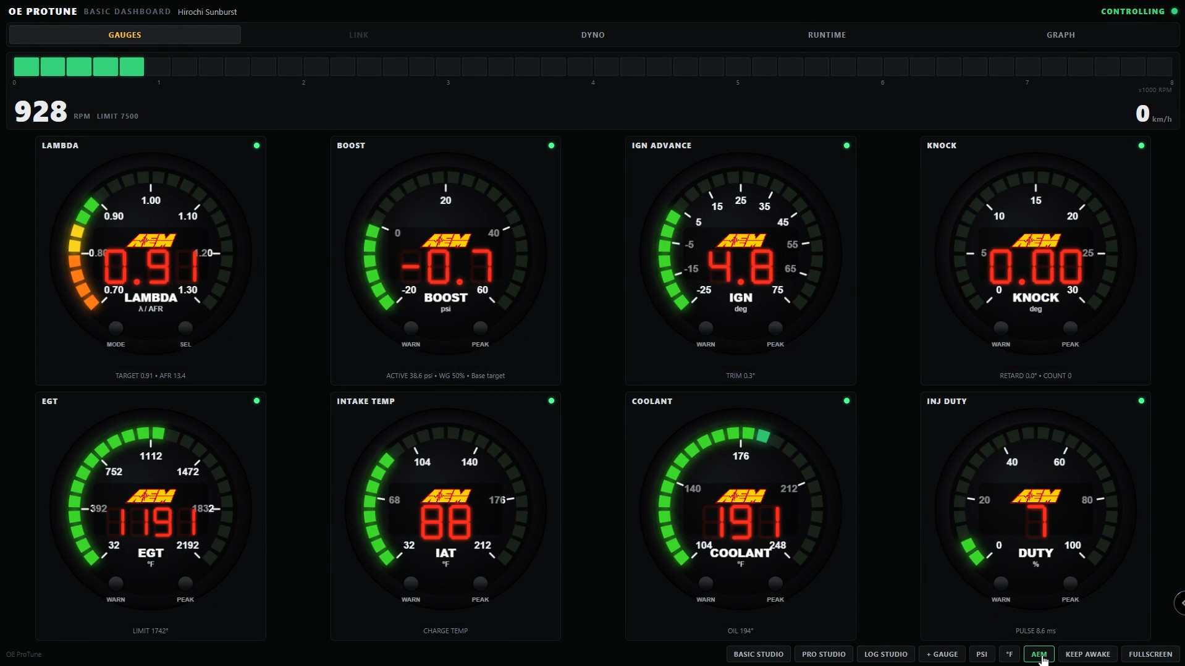Click 'RETARD 0.0° • COUNT 0' text
1185x666 pixels.
[x=1035, y=376]
